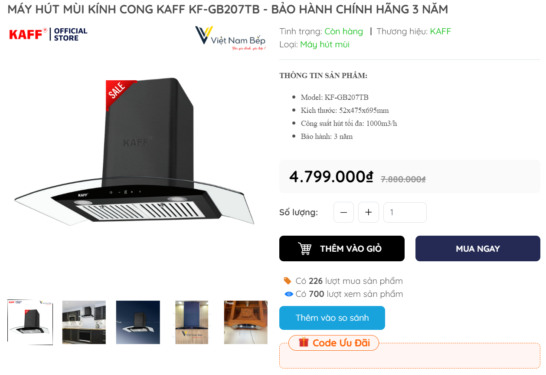
Task: Click the blue eye views icon
Action: click(289, 294)
